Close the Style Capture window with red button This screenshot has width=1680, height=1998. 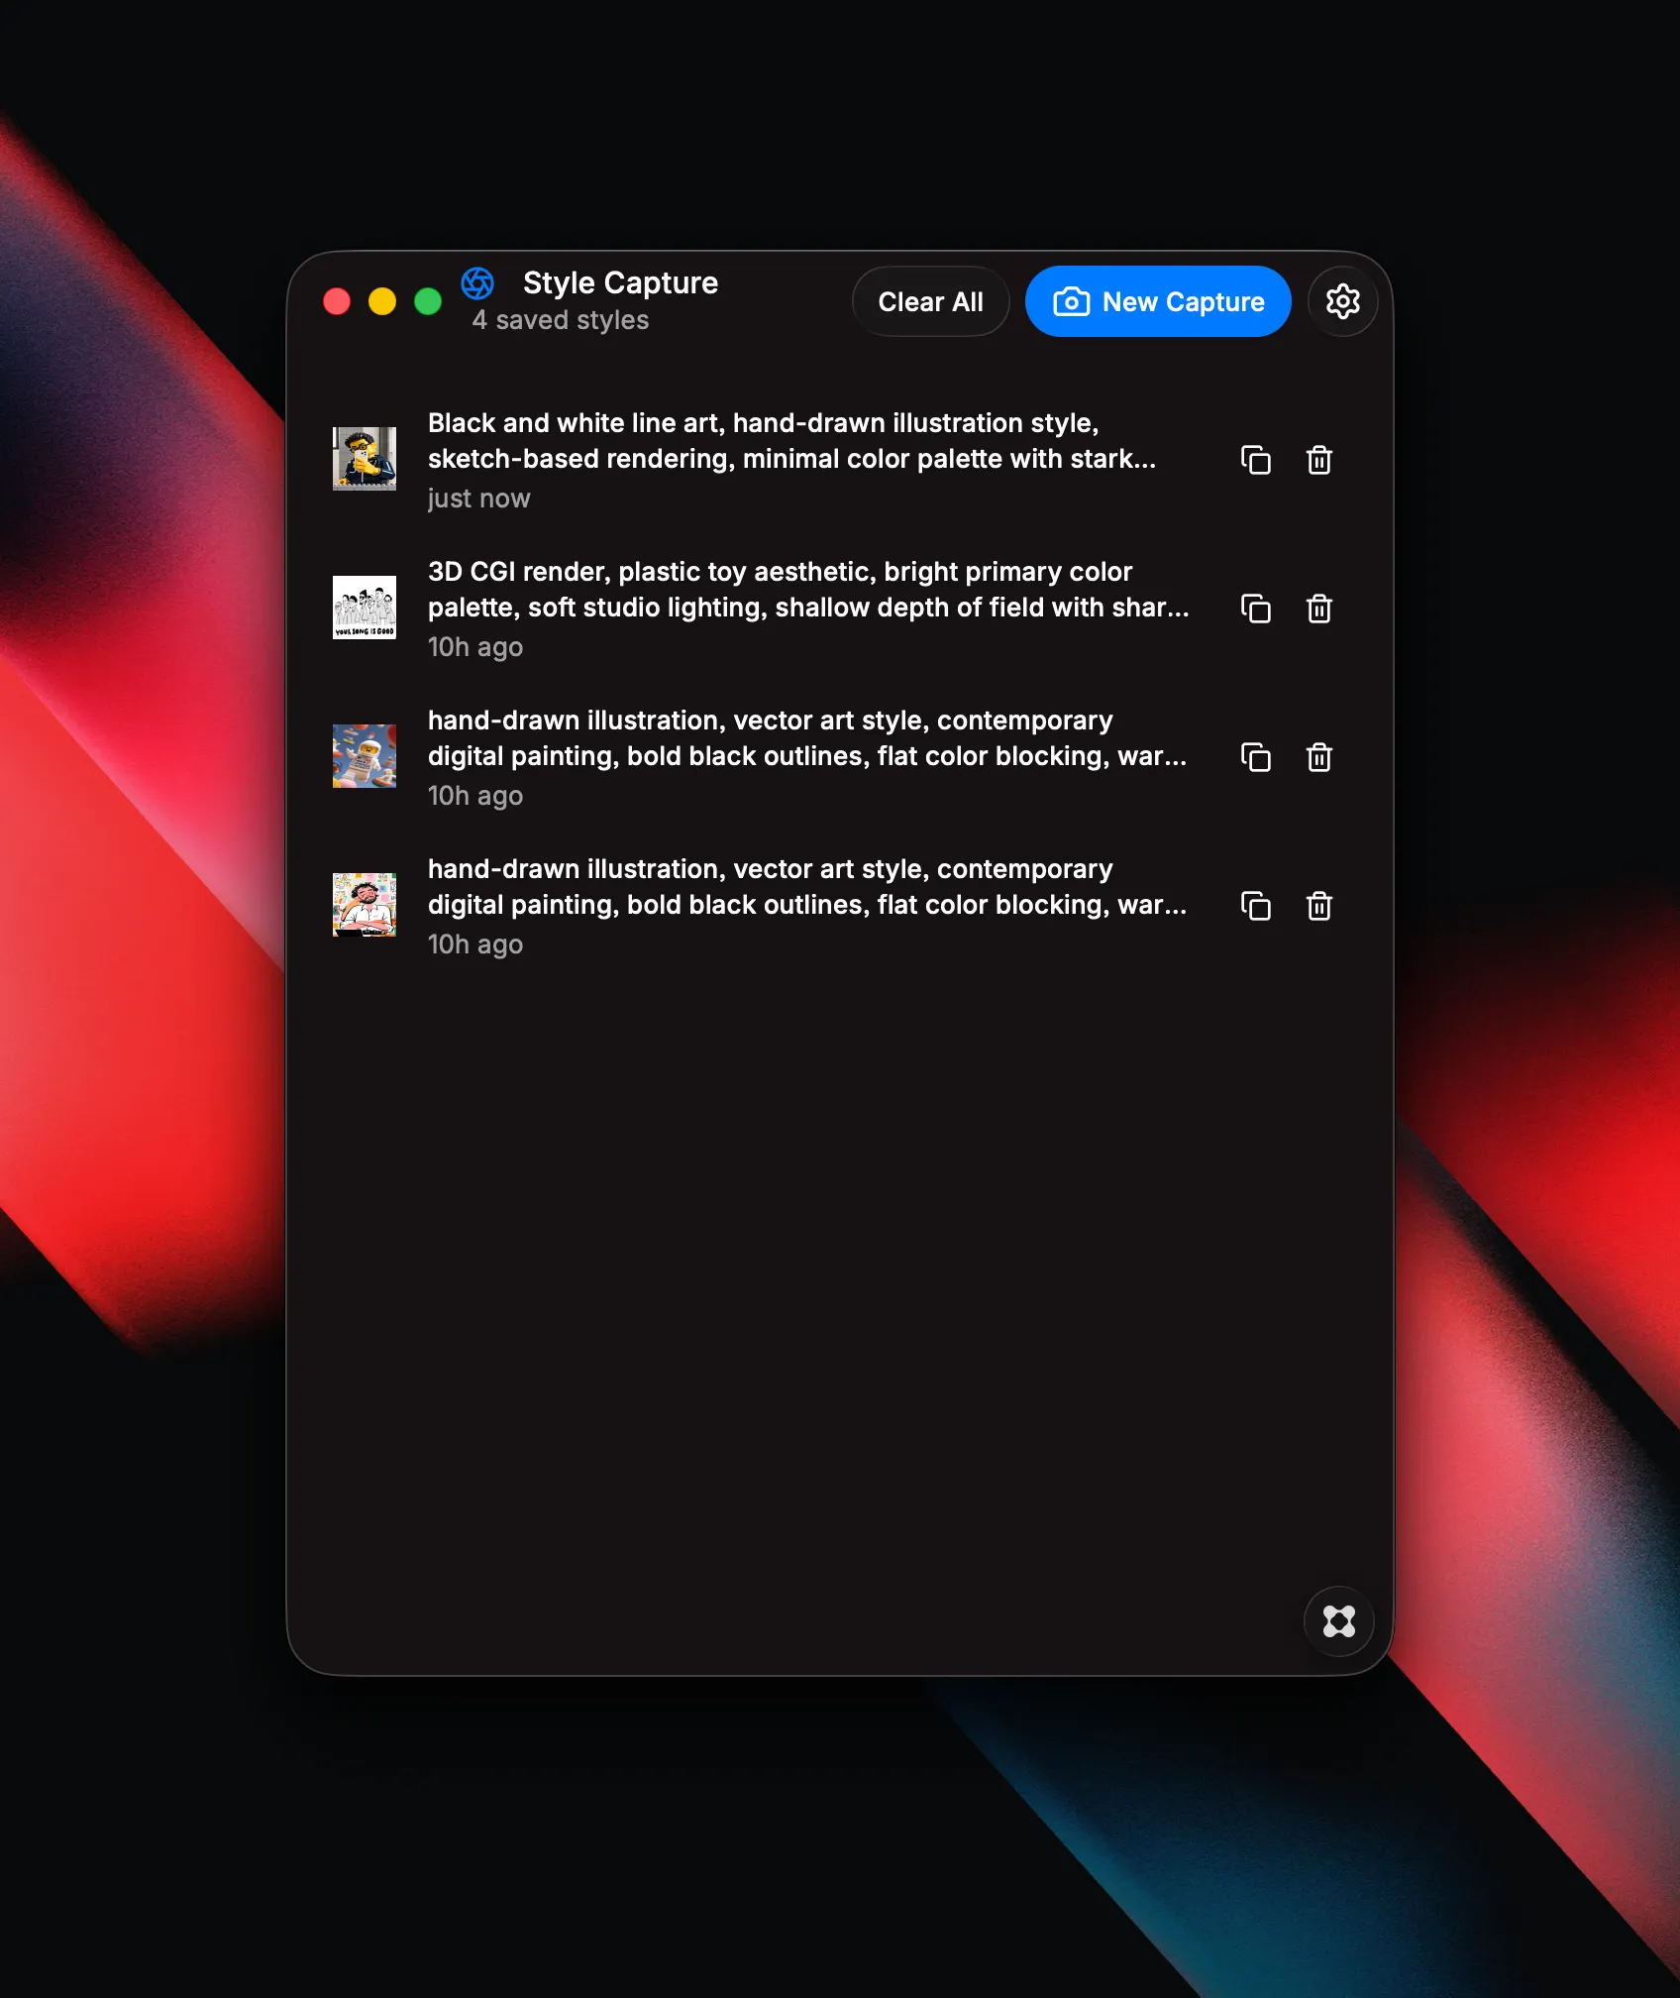(x=337, y=301)
